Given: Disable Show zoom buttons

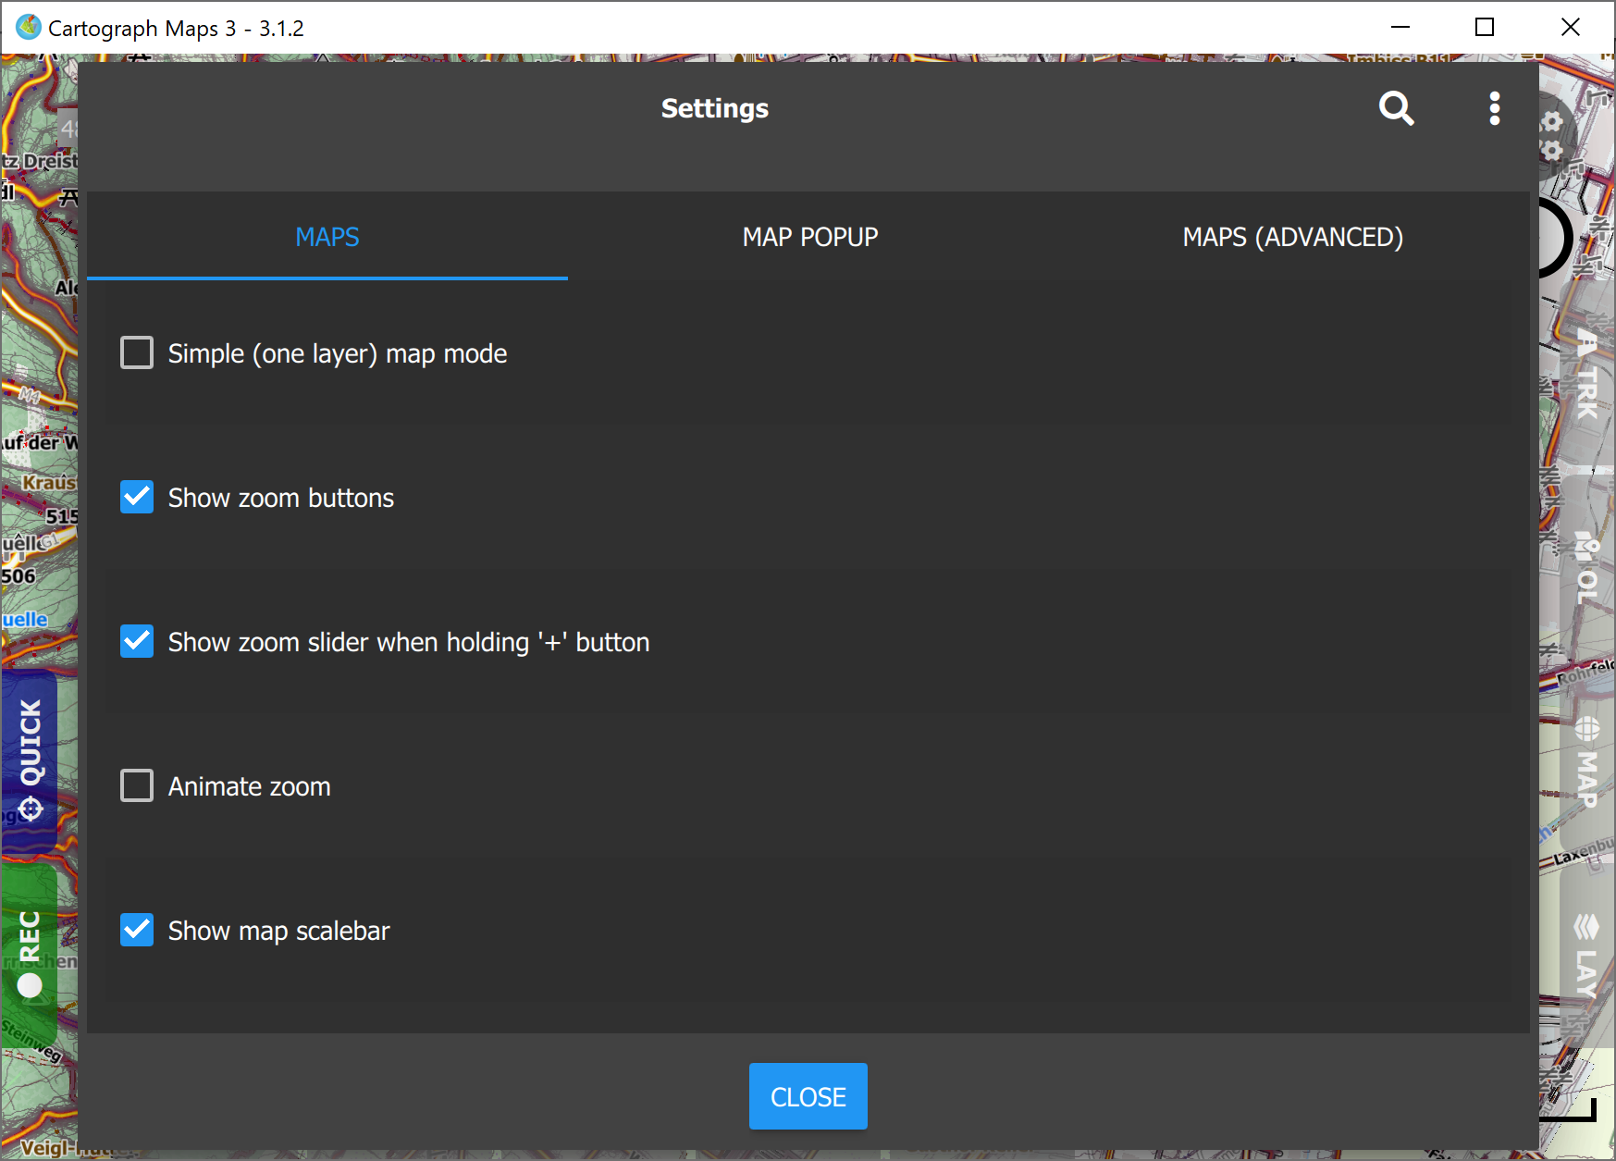Looking at the screenshot, I should click(136, 497).
